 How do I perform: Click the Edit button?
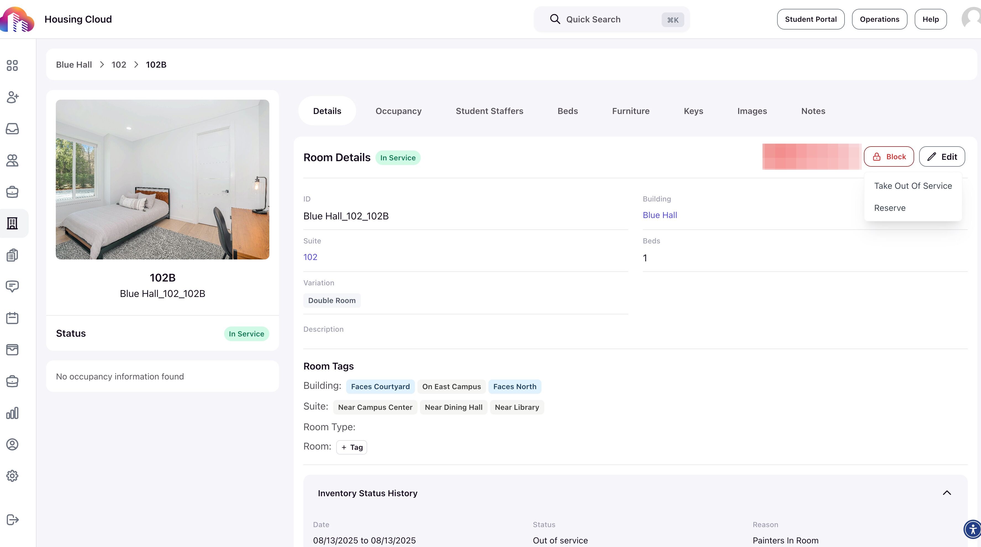pos(942,157)
